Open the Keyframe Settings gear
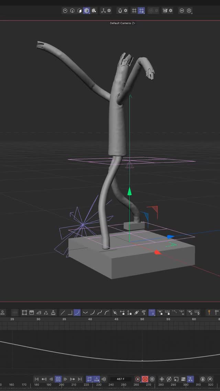The height and width of the screenshot is (391, 220). click(152, 379)
